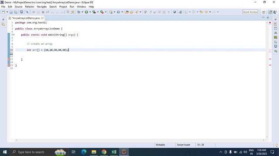Expand the Forward history dropdown arrow

pyautogui.click(x=218, y=12)
